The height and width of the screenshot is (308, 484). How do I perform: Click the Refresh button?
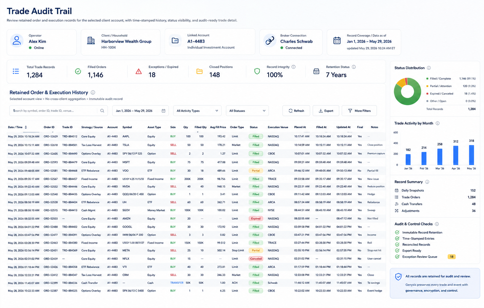coord(296,111)
